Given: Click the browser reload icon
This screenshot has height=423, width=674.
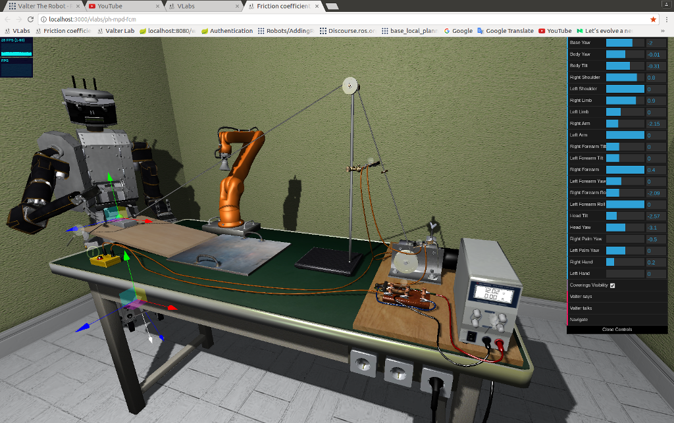Looking at the screenshot, I should coord(30,19).
